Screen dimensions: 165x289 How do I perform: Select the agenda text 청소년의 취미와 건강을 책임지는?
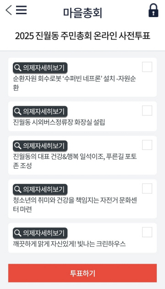pos(56,200)
